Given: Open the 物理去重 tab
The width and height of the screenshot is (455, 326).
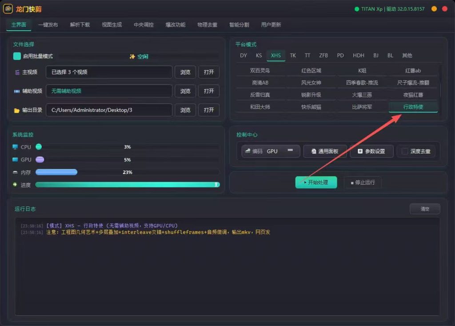Looking at the screenshot, I should pyautogui.click(x=207, y=25).
